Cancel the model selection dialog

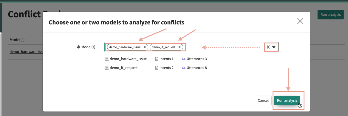[263, 100]
